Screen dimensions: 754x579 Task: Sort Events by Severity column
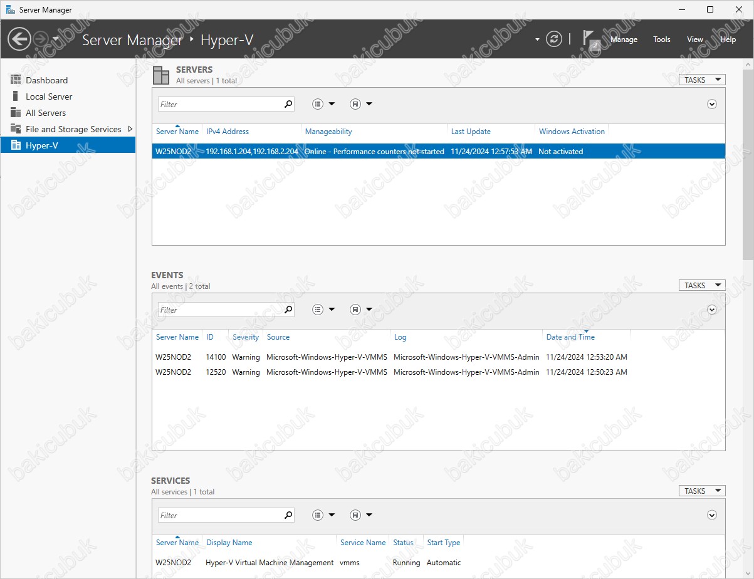pyautogui.click(x=246, y=337)
